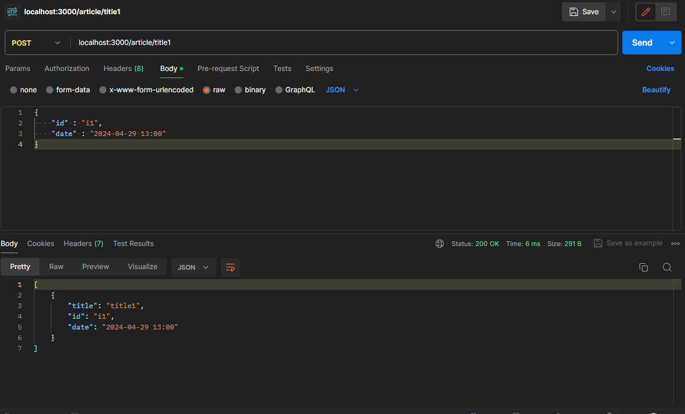
Task: Click Save as example
Action: [628, 243]
